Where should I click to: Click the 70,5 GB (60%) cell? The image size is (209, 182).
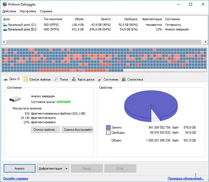[128, 25]
